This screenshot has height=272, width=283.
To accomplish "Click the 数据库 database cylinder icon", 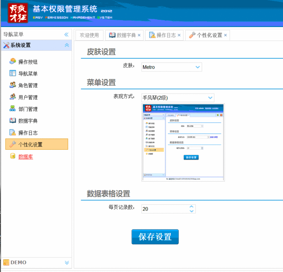I will click(13, 156).
